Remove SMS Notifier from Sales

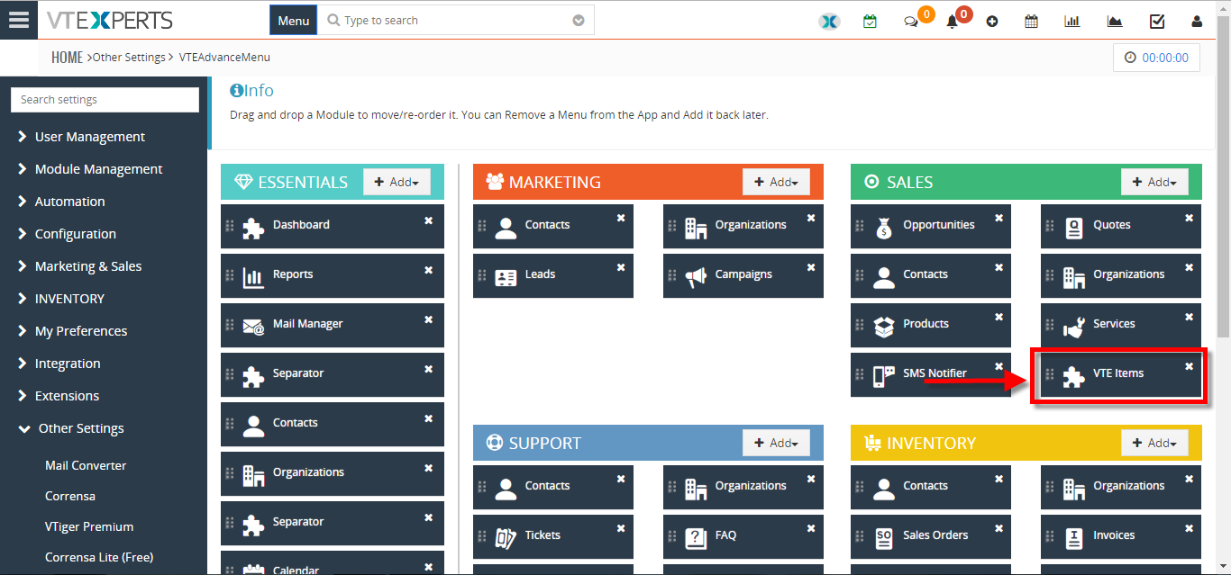click(999, 367)
